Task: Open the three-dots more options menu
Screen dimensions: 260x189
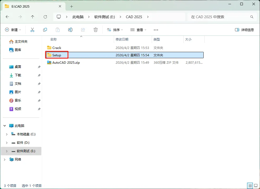Action: coord(156,30)
